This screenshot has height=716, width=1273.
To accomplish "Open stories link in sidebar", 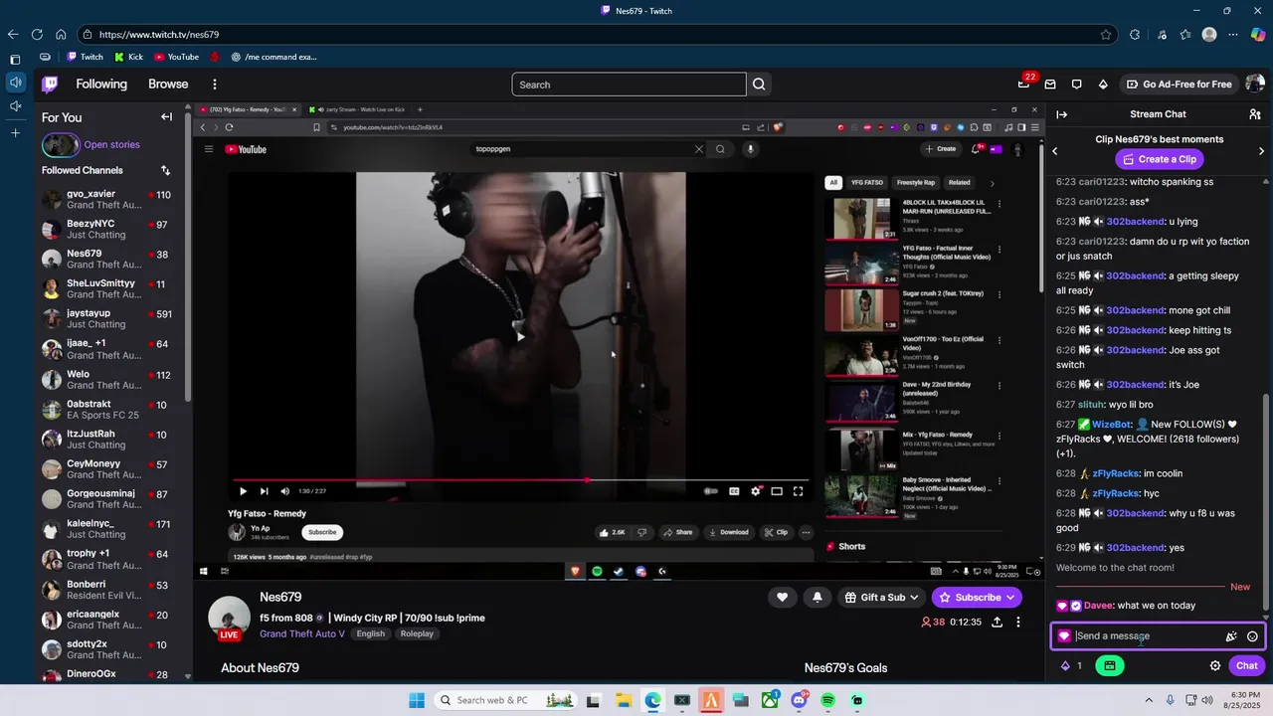I will tap(111, 145).
